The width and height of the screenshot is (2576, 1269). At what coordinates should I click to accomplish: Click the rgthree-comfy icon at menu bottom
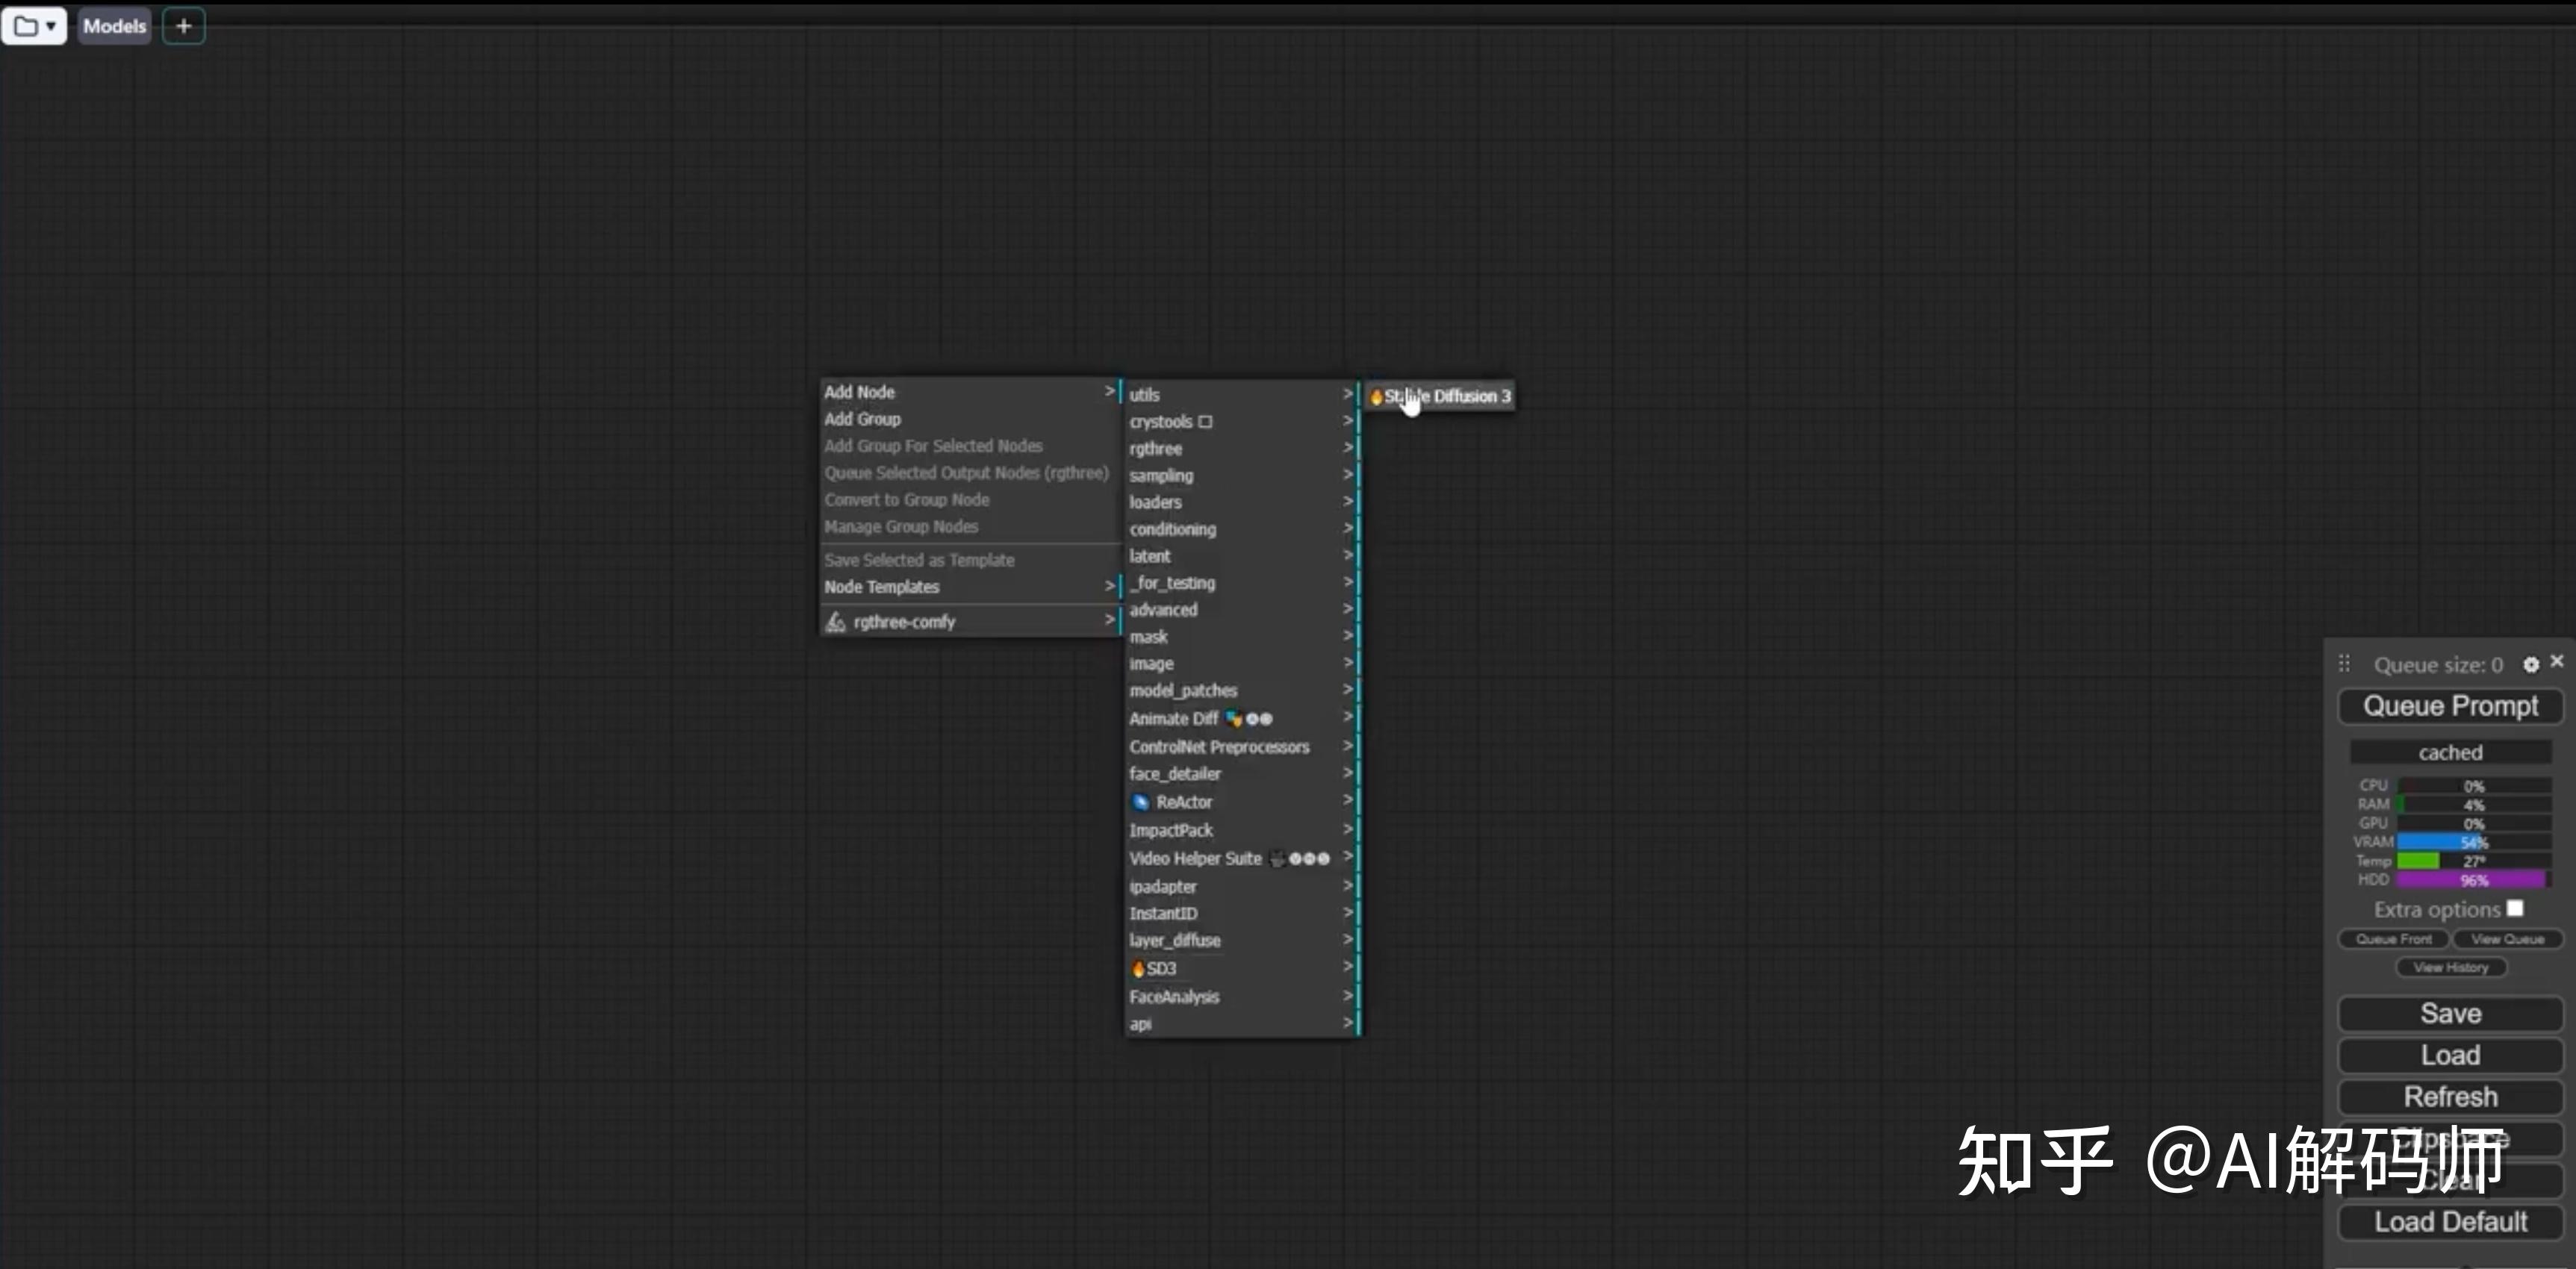pyautogui.click(x=836, y=621)
